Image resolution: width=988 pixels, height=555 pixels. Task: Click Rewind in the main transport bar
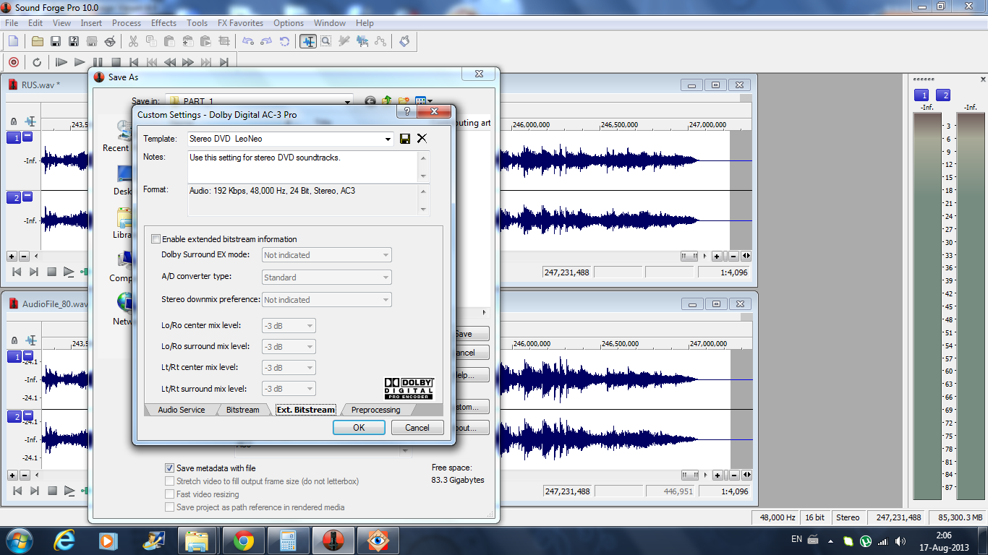pos(170,62)
